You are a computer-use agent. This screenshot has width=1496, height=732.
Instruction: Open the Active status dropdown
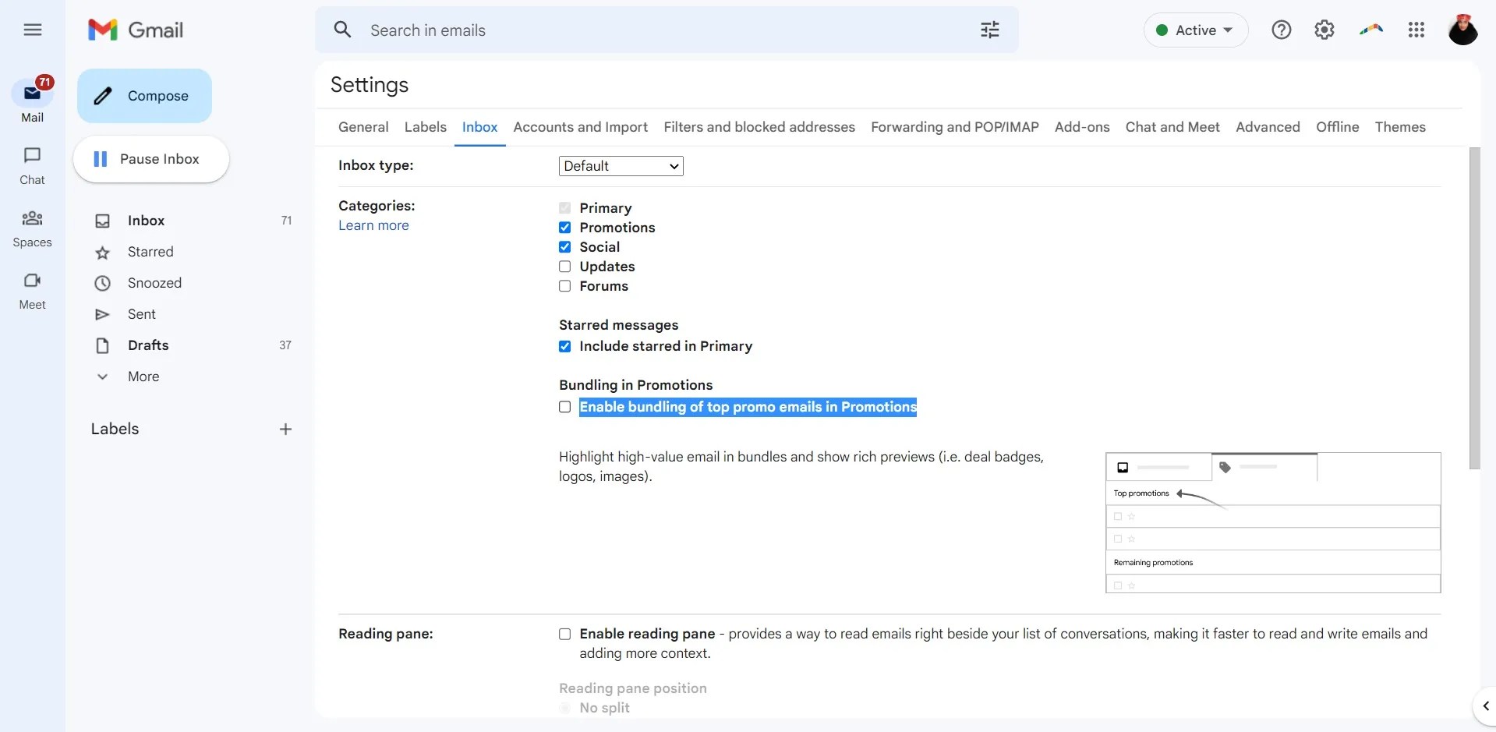pyautogui.click(x=1194, y=30)
